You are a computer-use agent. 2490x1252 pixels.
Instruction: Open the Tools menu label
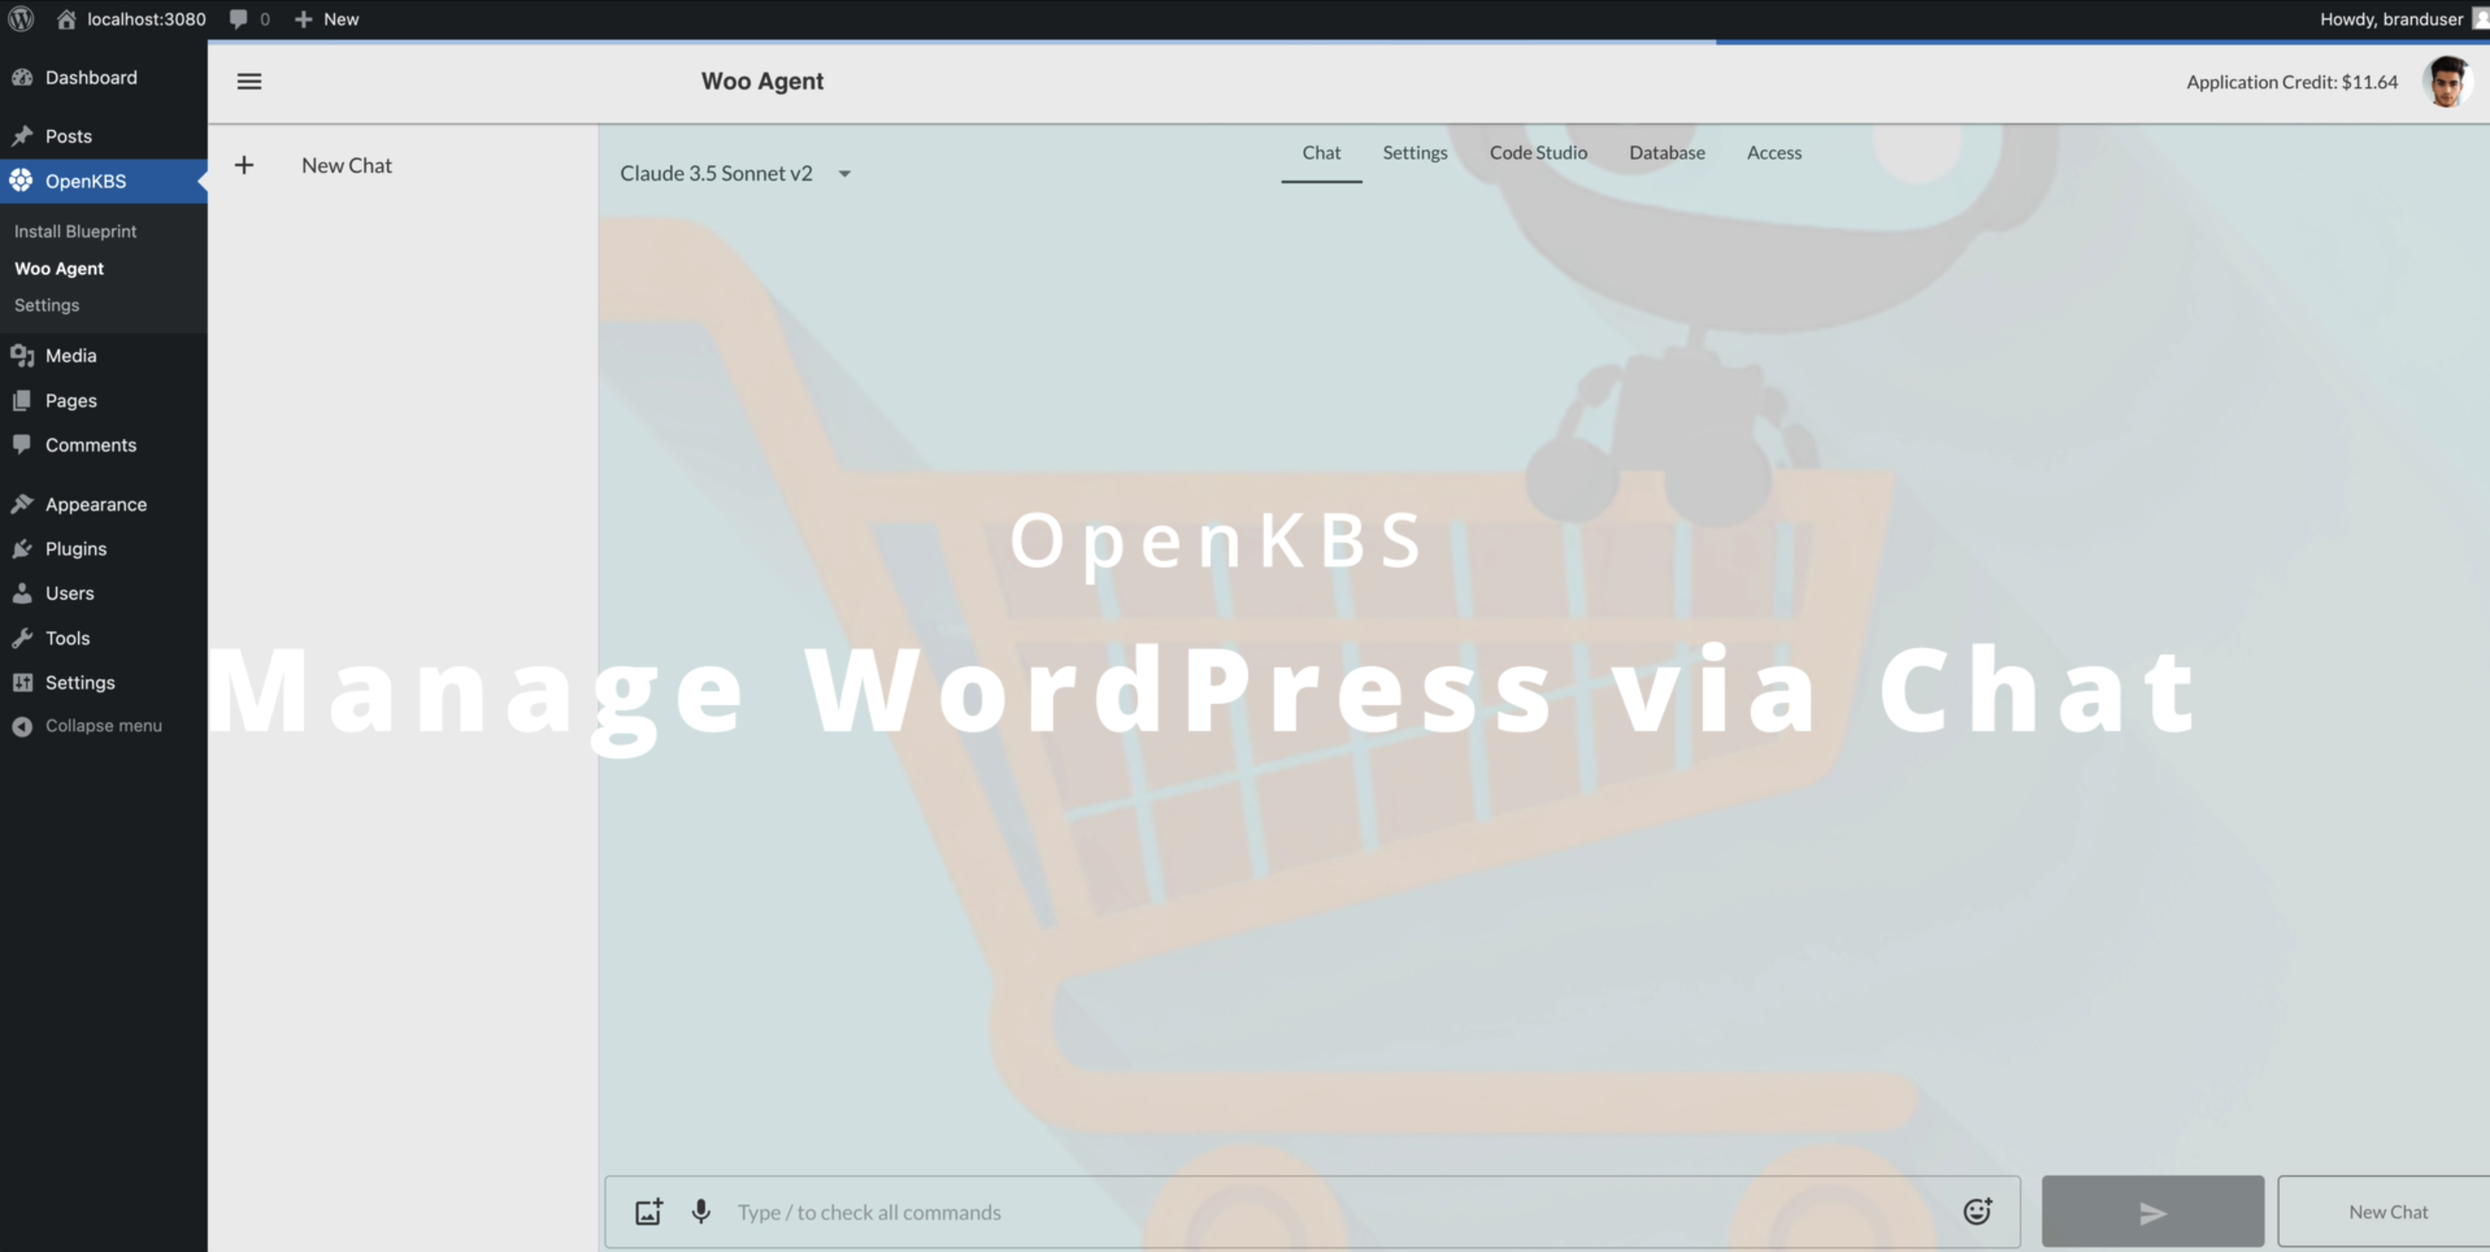(x=68, y=638)
